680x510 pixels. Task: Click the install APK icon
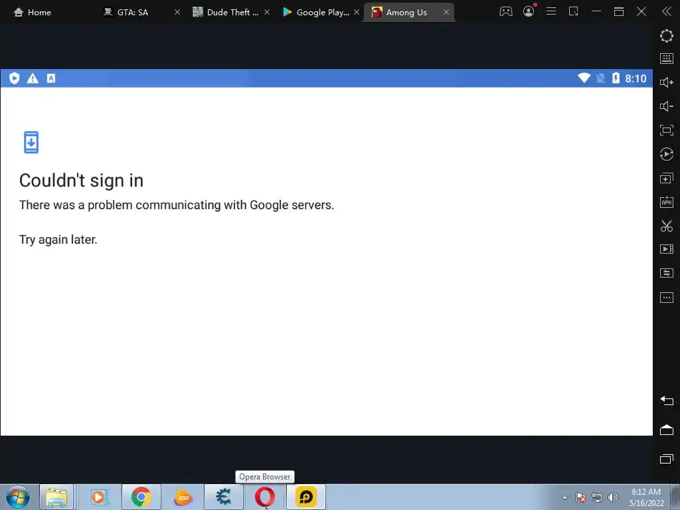[x=666, y=202]
